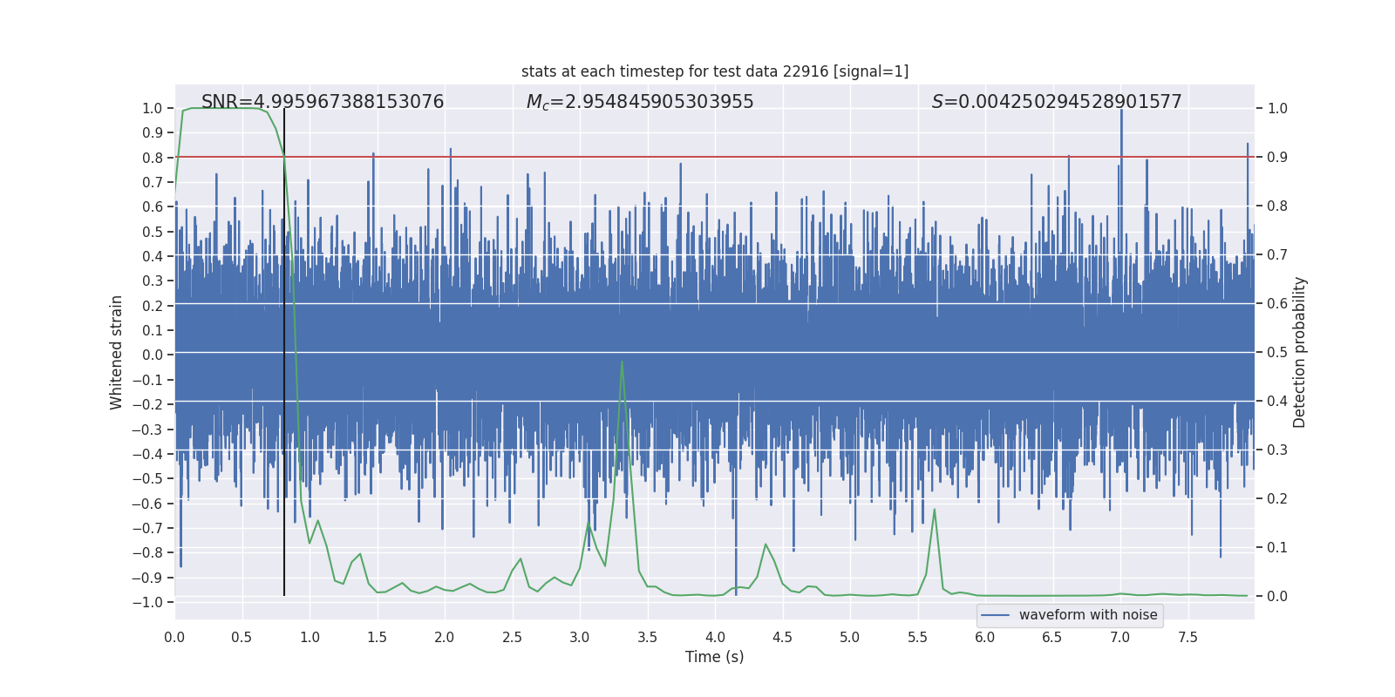Select the SNR value annotation text
Viewport: 1395px width, 697px height.
pyautogui.click(x=323, y=102)
